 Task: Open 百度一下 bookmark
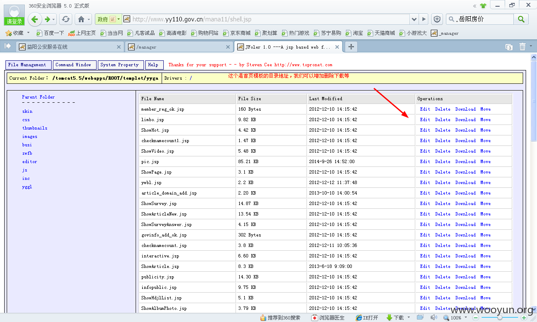click(x=50, y=33)
